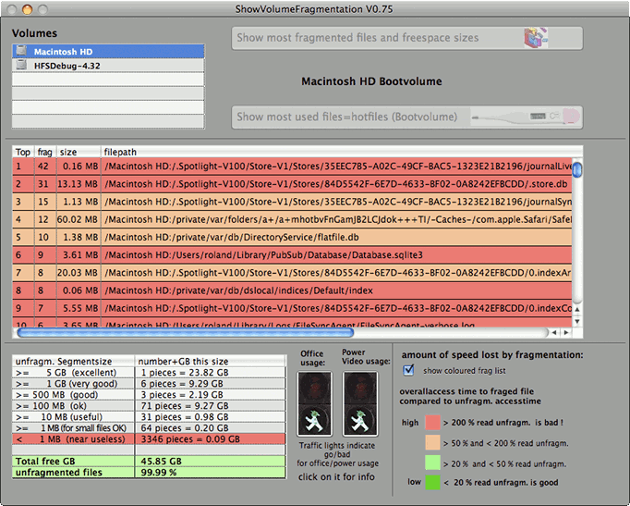The height and width of the screenshot is (506, 630).
Task: Click the Power Video usage traffic light
Action: coord(360,403)
